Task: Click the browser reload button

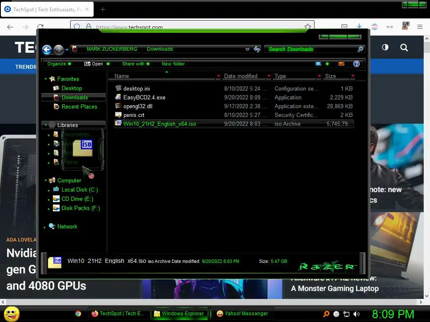Action: click(x=41, y=27)
